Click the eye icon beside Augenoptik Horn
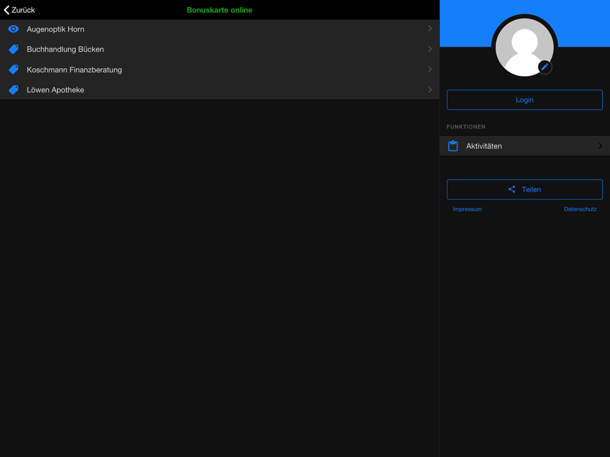The height and width of the screenshot is (457, 610). click(x=13, y=29)
